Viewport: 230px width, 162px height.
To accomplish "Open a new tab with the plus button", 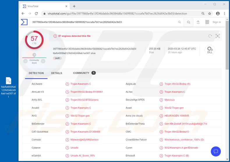I will click(74, 6).
